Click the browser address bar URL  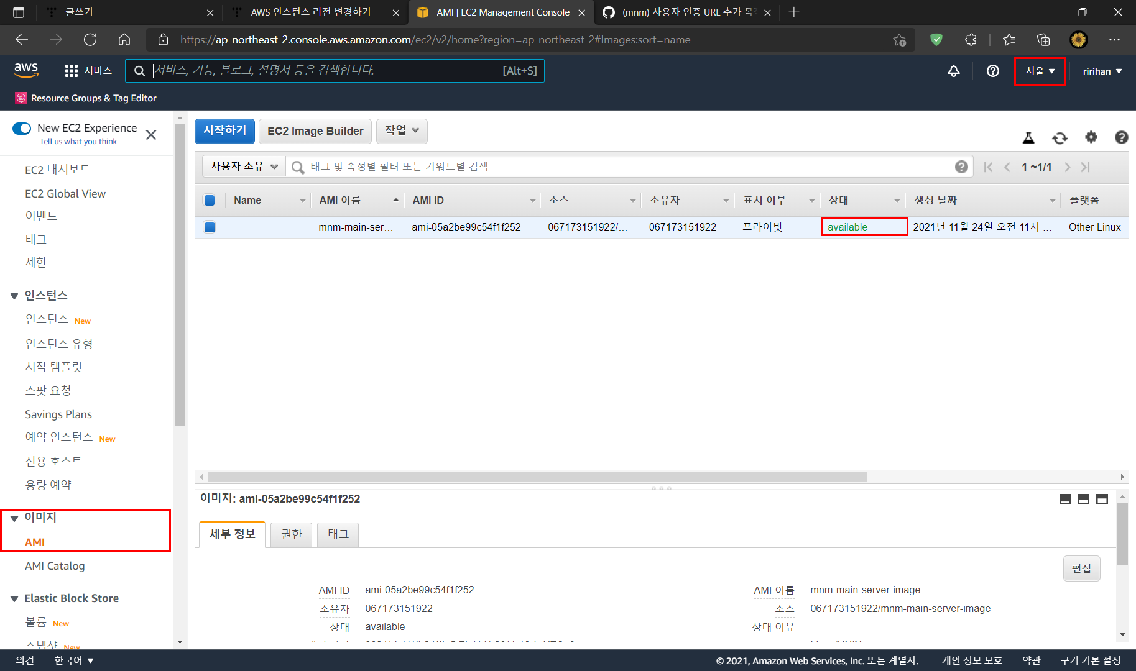pyautogui.click(x=435, y=40)
